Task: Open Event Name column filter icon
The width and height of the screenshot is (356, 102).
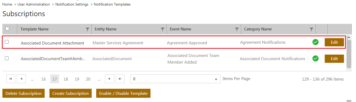Action: click(x=237, y=29)
